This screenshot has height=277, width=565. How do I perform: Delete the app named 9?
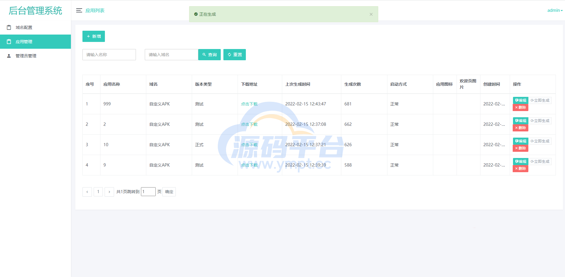pos(520,169)
